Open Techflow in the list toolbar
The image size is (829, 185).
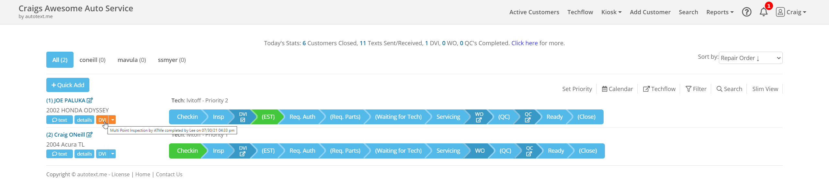659,89
